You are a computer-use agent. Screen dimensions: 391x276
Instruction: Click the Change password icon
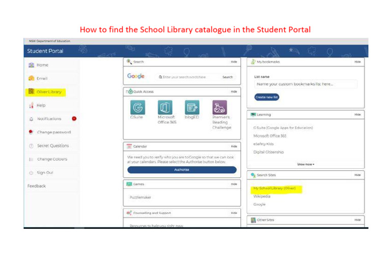tap(31, 132)
